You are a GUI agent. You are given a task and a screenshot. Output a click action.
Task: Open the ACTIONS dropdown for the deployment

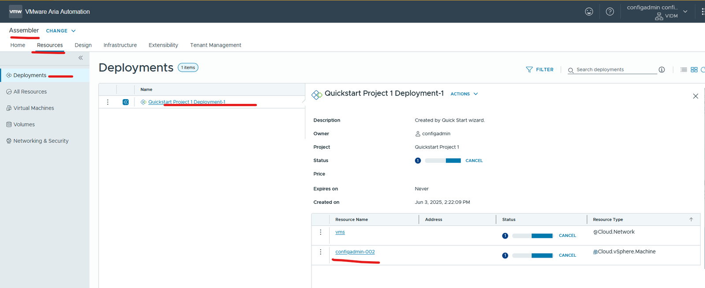pyautogui.click(x=464, y=94)
